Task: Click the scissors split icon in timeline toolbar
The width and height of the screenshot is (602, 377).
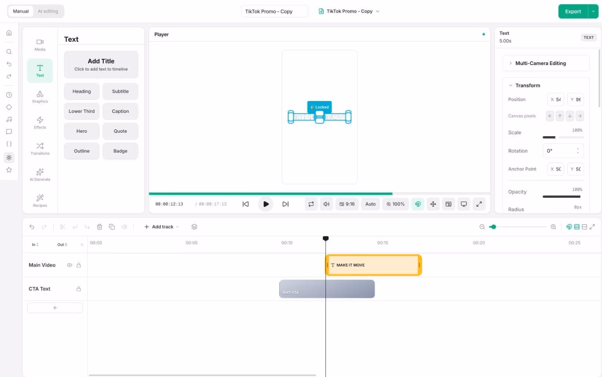Action: coord(62,227)
